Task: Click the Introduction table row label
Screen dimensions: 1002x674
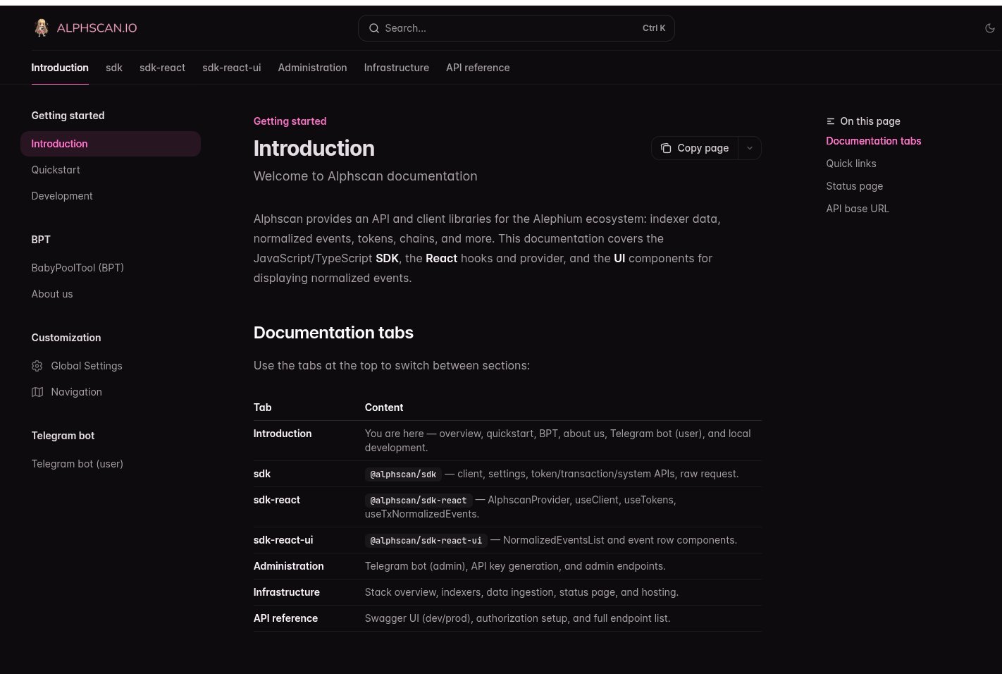Action: (283, 434)
